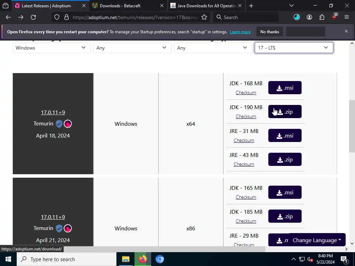The image size is (355, 266).
Task: Open Checksum for JDK 168 MB
Action: [246, 92]
